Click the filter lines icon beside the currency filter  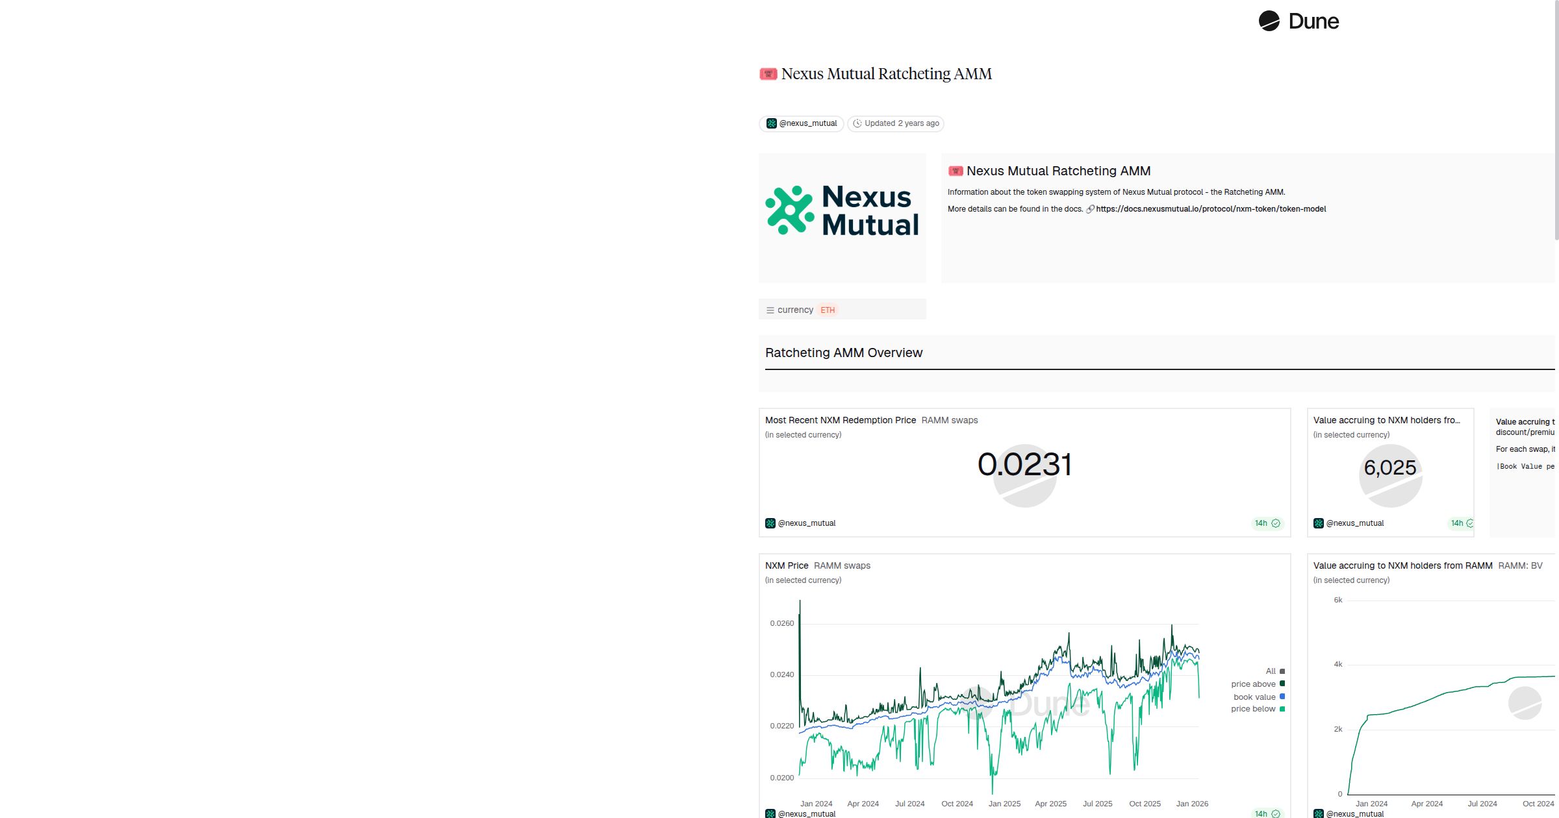[770, 310]
